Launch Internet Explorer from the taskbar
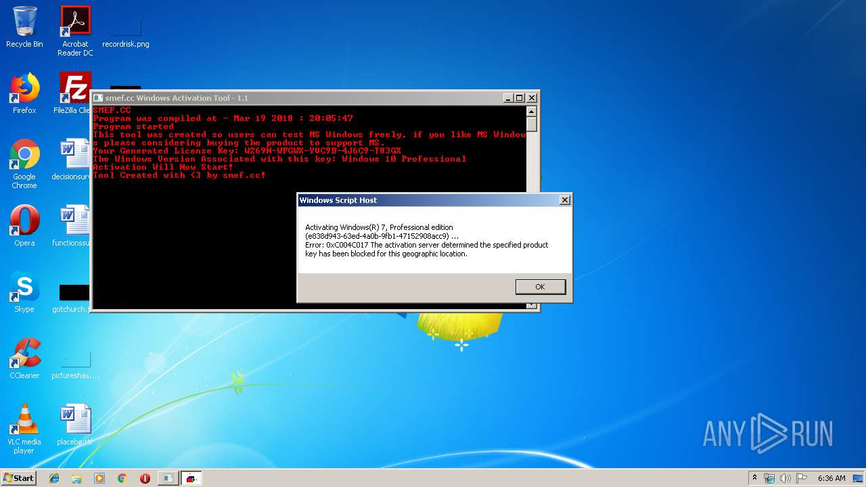 54,478
